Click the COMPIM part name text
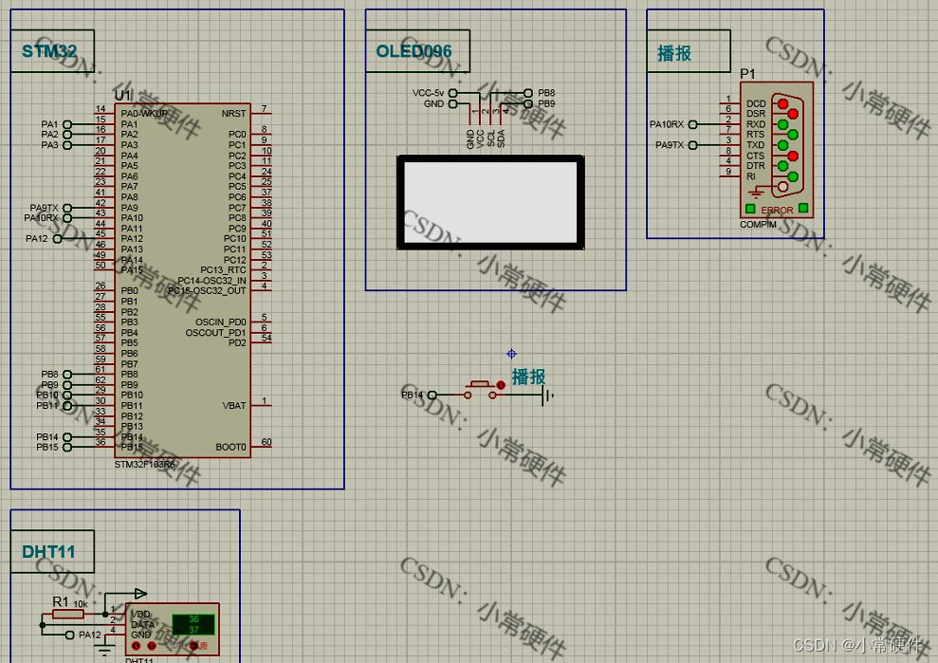938x663 pixels. (758, 225)
